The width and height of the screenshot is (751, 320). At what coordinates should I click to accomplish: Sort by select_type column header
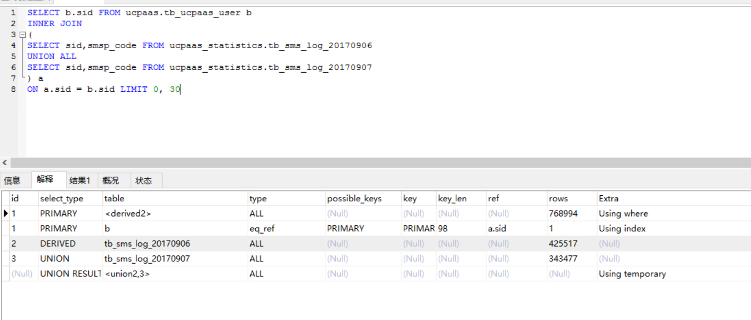(x=70, y=199)
